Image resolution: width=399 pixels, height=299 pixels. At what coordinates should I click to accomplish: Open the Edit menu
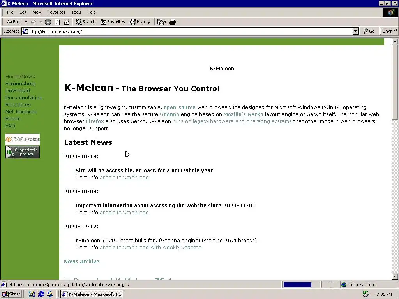23,12
